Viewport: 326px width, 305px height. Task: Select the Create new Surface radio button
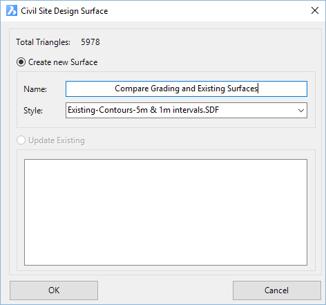21,62
